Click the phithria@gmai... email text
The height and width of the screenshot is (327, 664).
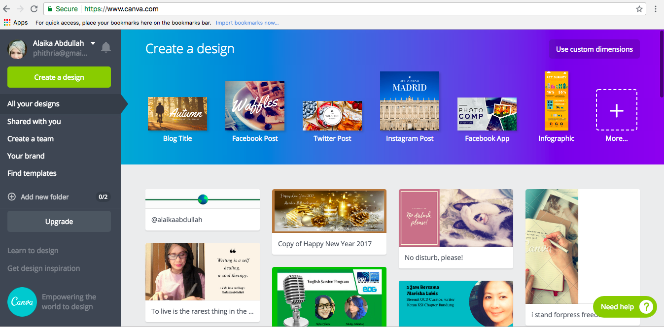pyautogui.click(x=60, y=53)
